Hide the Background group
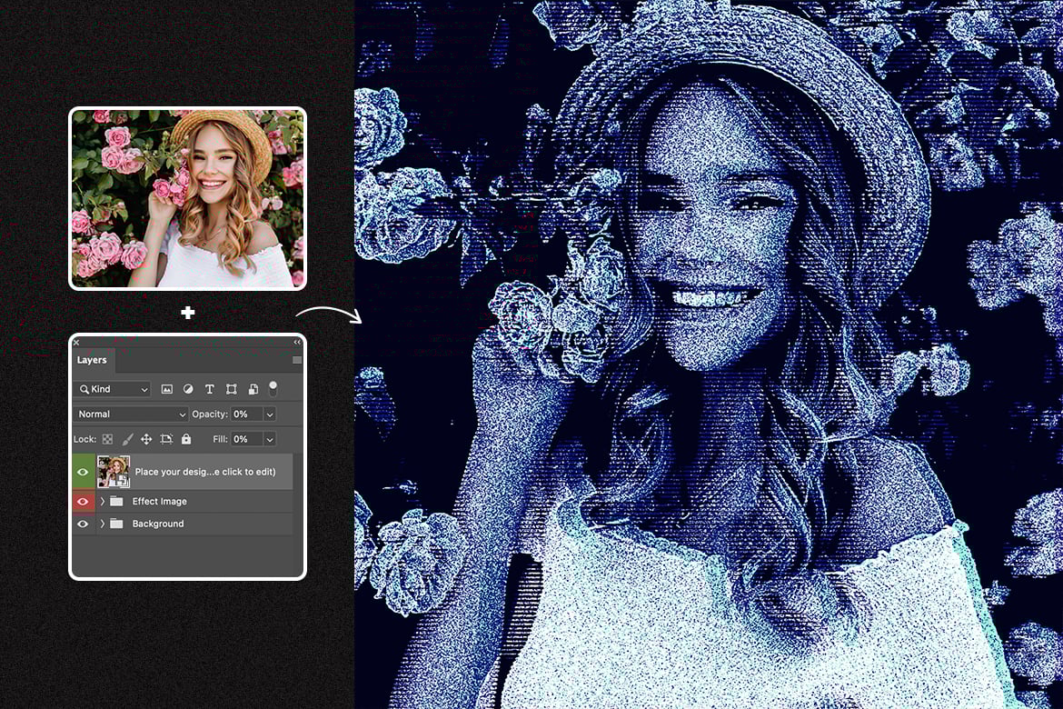The width and height of the screenshot is (1063, 709). pos(83,524)
